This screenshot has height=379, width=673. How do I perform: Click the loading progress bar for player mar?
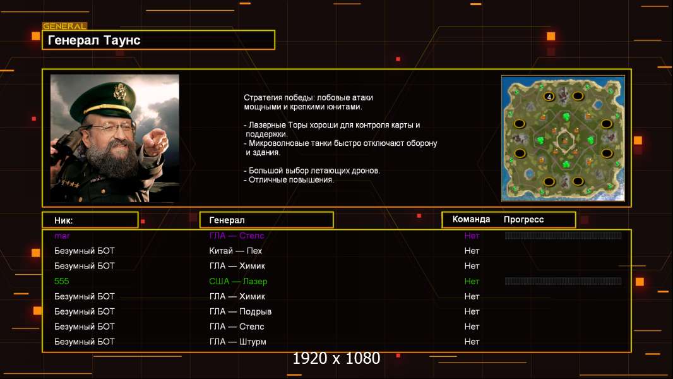click(x=563, y=236)
